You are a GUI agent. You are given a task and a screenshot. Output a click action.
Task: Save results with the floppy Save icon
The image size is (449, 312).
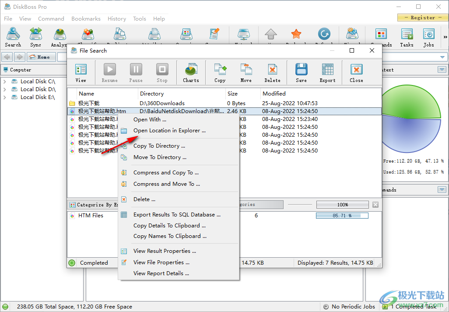(301, 73)
